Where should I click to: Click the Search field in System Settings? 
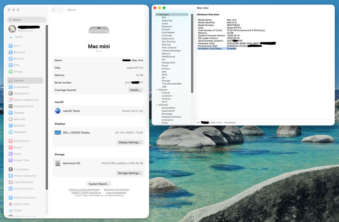tap(27, 20)
